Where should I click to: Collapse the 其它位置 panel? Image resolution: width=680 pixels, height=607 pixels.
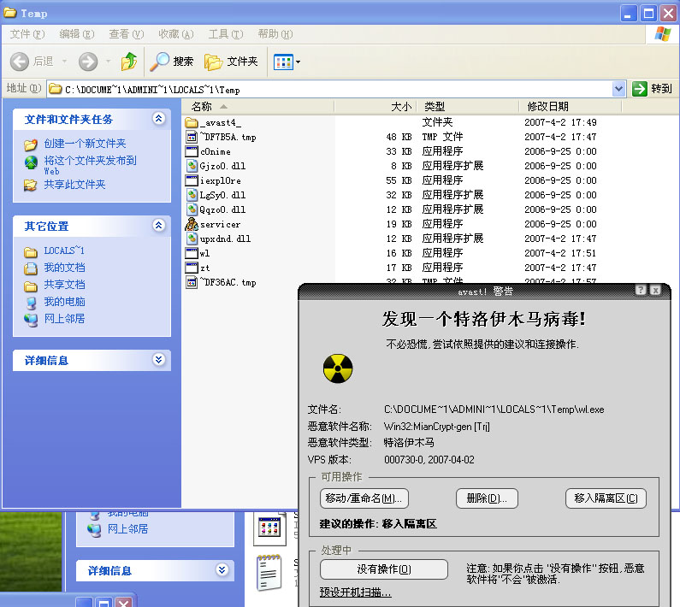point(158,226)
